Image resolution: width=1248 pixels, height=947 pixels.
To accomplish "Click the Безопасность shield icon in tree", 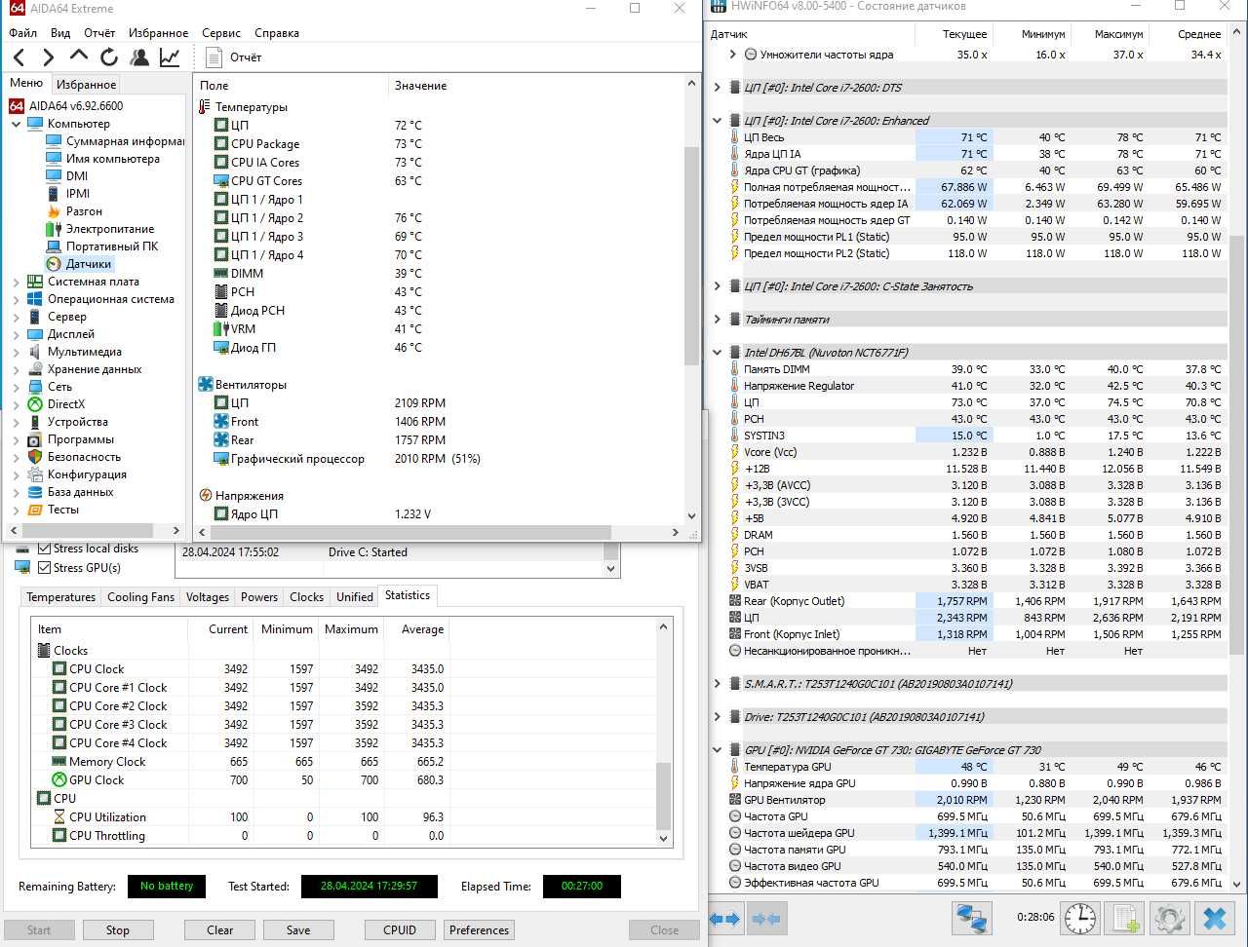I will coord(35,457).
